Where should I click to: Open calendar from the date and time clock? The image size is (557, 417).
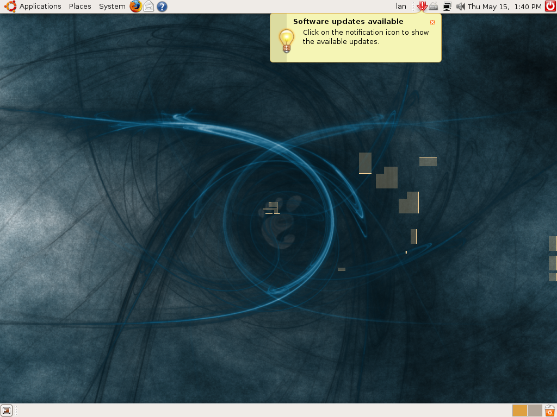point(504,7)
